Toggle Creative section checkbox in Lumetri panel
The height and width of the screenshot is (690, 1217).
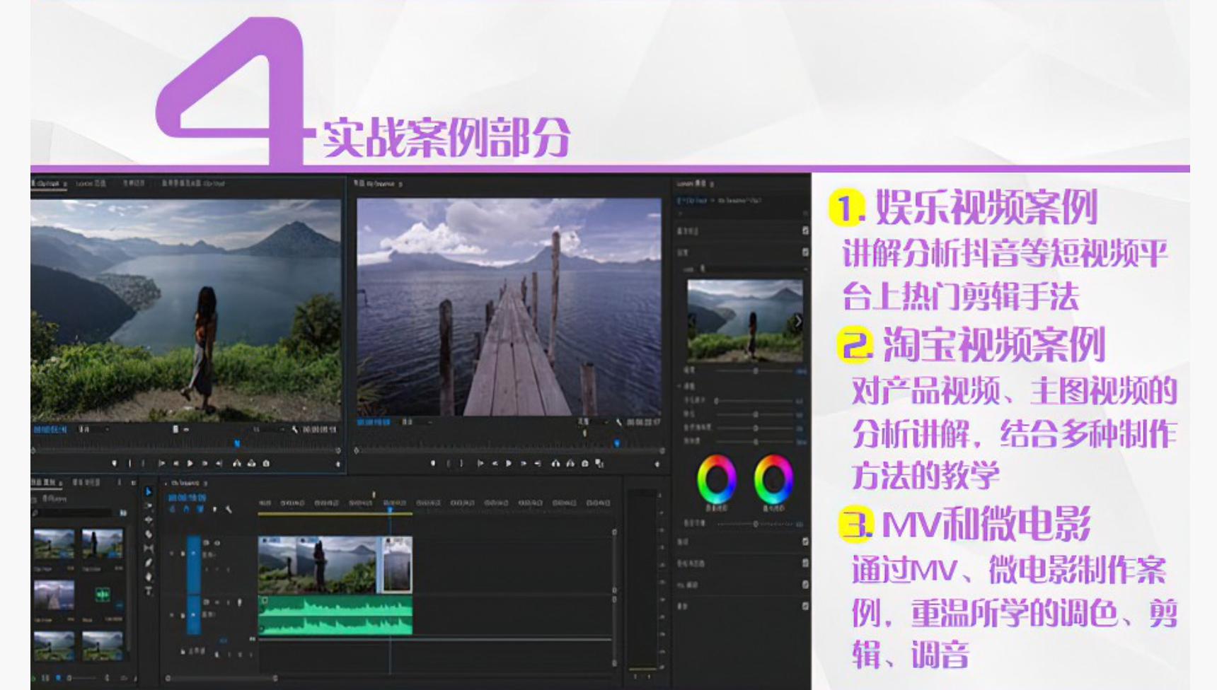click(x=805, y=252)
